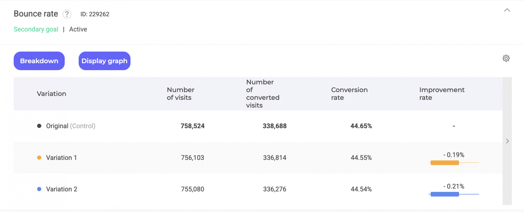Select the Original (Control) row name
This screenshot has width=524, height=212.
point(70,126)
